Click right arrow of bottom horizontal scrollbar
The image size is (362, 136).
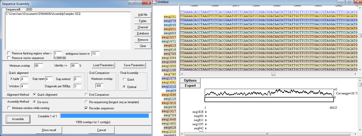tap(356, 134)
